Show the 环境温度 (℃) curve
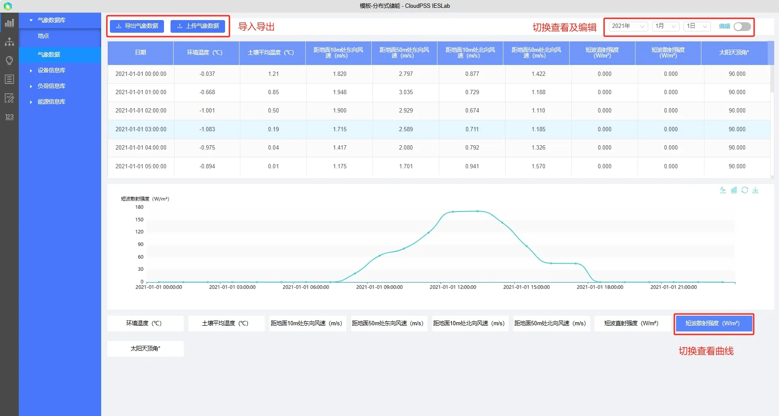 [145, 324]
